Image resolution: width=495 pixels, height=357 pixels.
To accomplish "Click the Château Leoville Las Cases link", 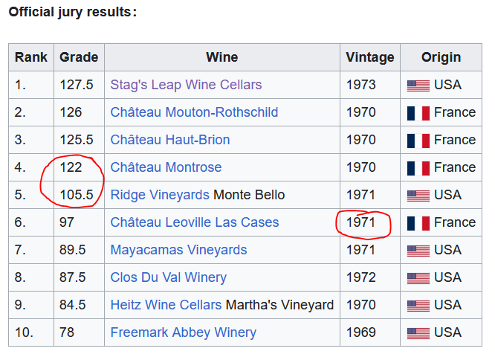I will (x=195, y=222).
